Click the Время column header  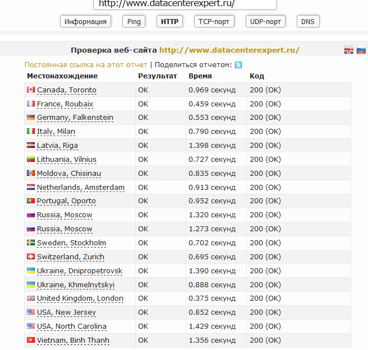pos(200,76)
